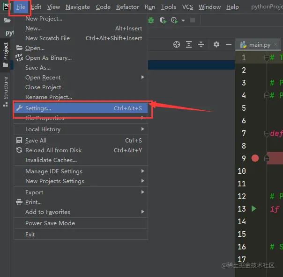283x277 pixels.
Task: Expand the Export submenu
Action: (x=81, y=192)
